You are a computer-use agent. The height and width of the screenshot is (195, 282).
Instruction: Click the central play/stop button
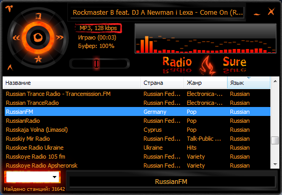(38, 37)
